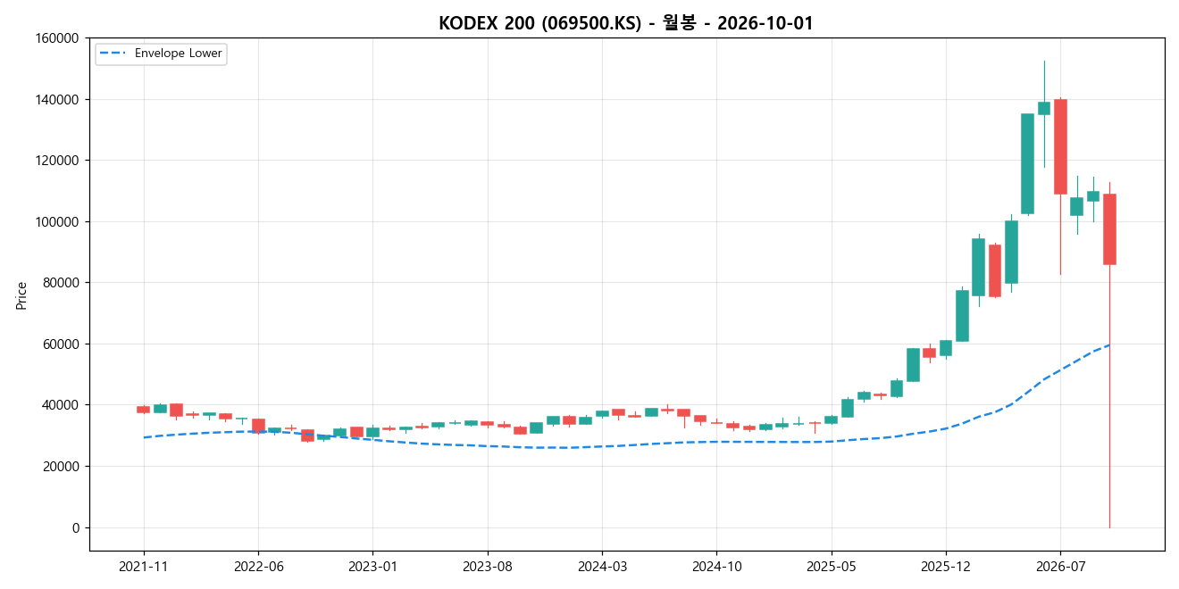Click the 2026-07 x-axis date label
The image size is (1179, 589).
click(1060, 566)
